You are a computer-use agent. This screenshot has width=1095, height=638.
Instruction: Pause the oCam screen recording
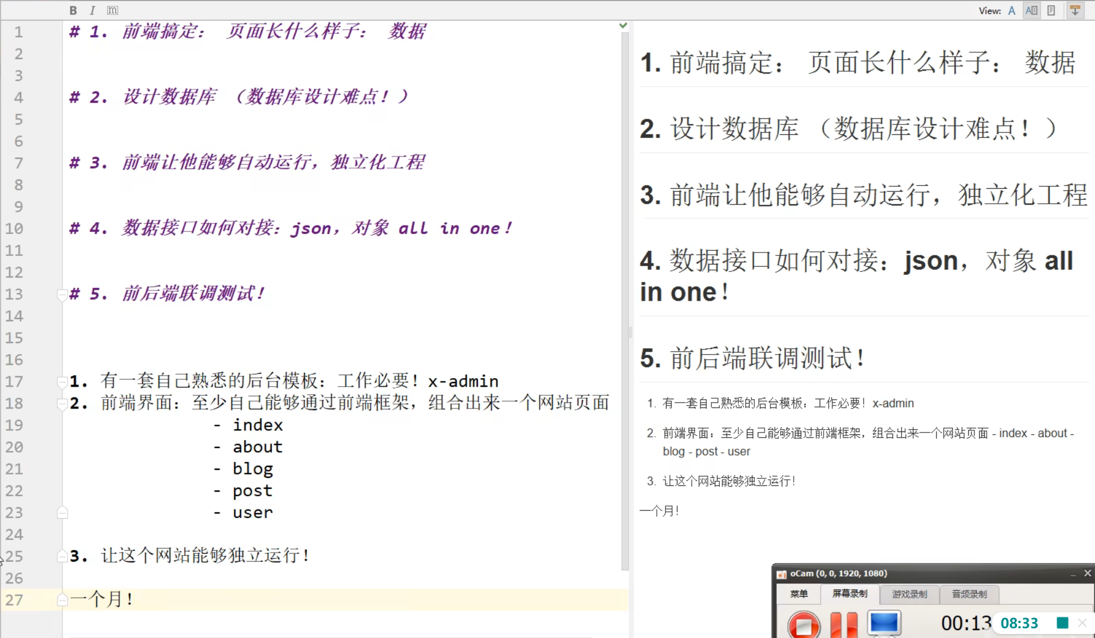tap(844, 624)
